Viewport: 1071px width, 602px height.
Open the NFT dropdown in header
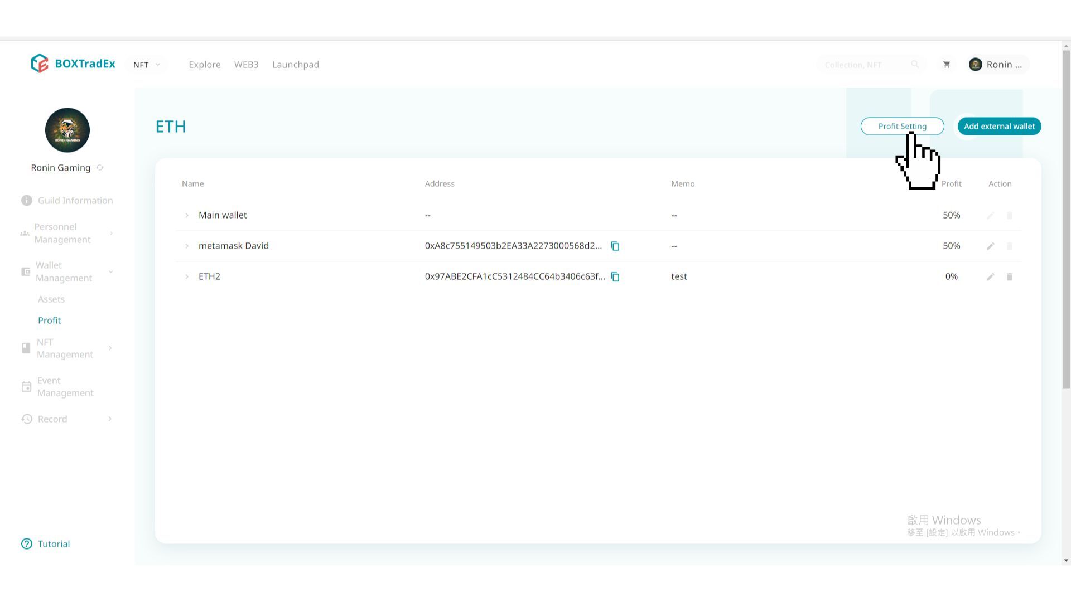tap(147, 65)
